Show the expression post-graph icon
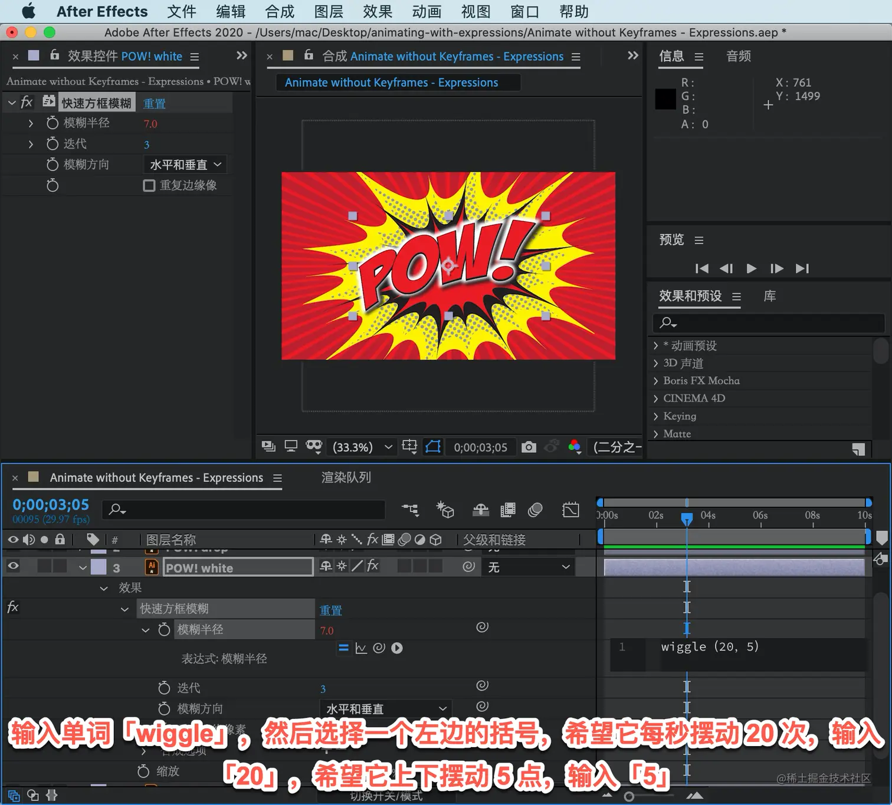The height and width of the screenshot is (805, 892). pyautogui.click(x=361, y=648)
